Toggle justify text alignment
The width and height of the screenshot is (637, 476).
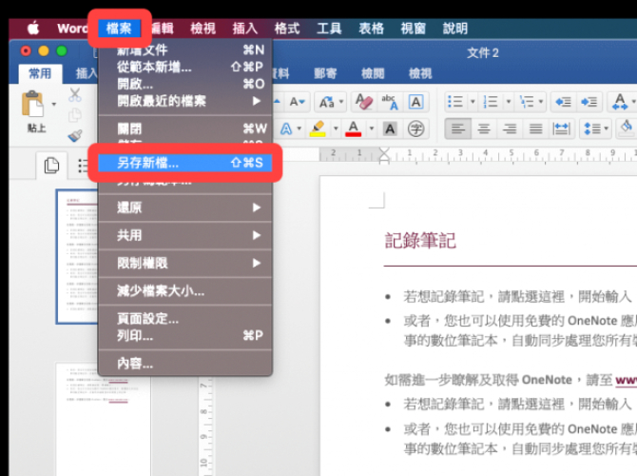point(535,129)
